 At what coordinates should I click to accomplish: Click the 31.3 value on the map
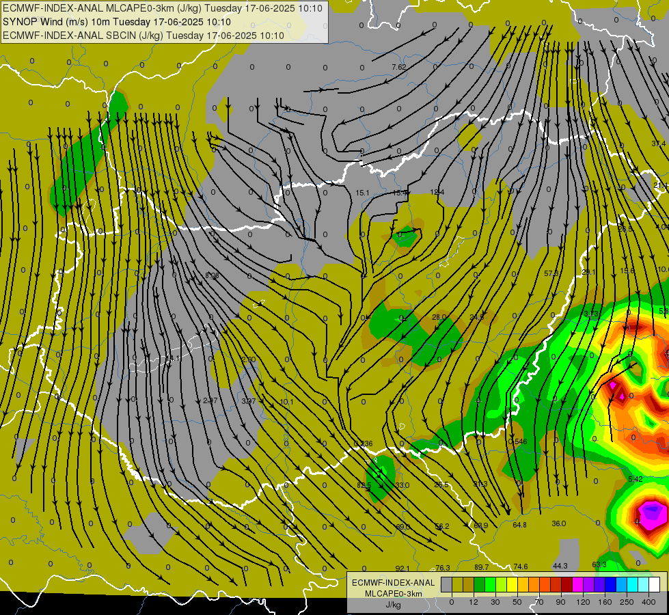480,484
